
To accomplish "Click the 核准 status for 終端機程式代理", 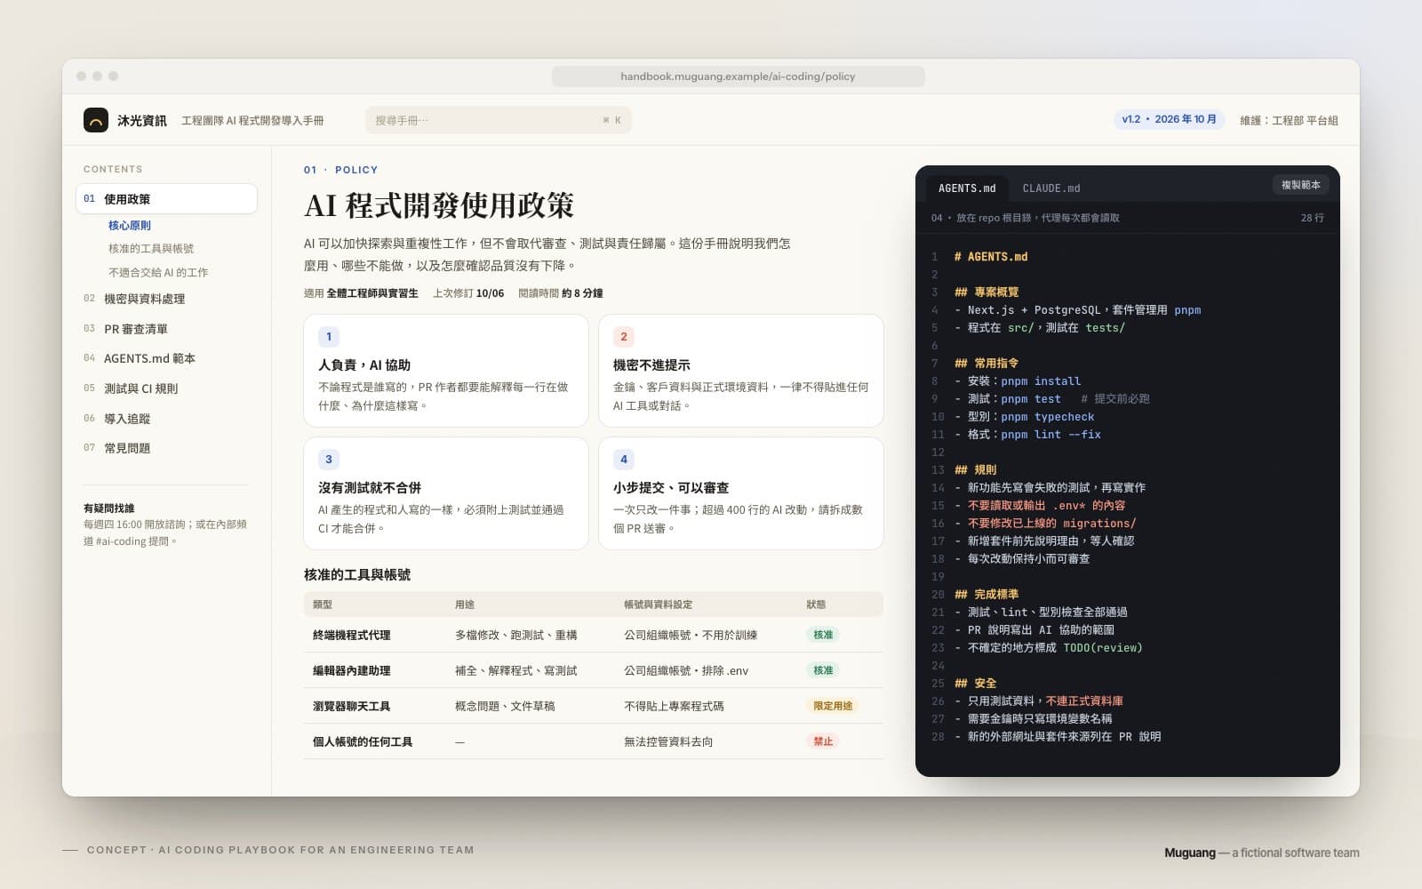I will click(x=823, y=635).
